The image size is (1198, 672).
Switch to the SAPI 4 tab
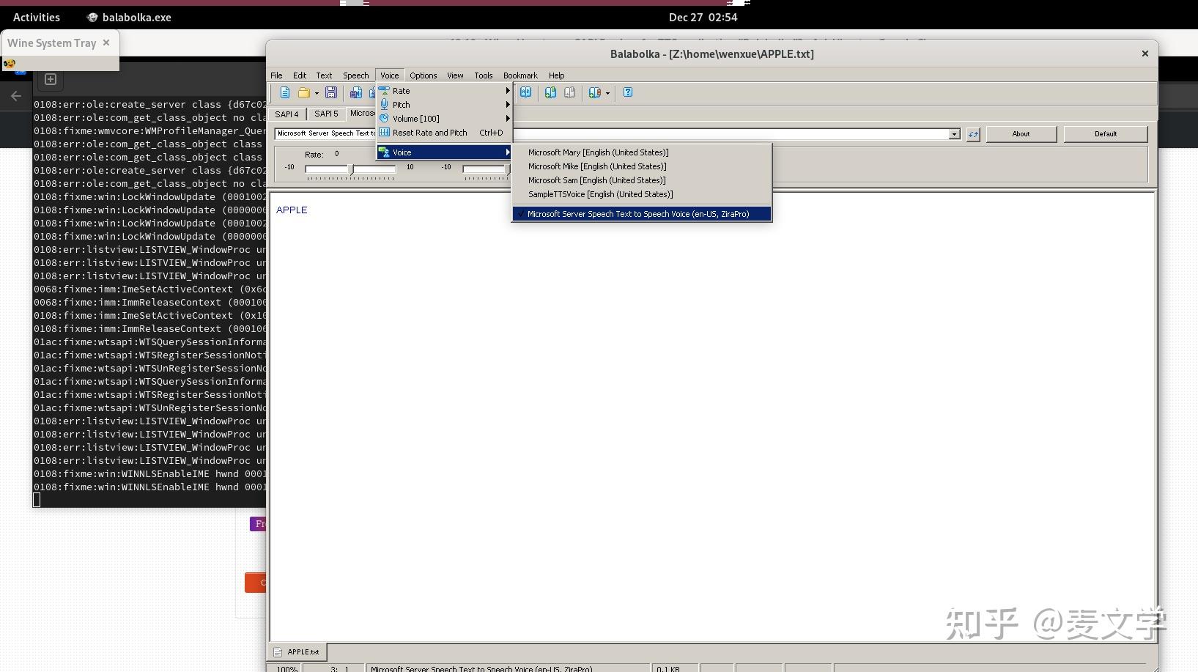[x=286, y=114]
